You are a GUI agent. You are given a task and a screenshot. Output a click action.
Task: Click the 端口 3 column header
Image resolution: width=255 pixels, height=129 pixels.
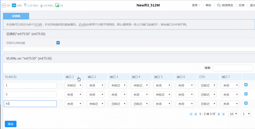click(x=119, y=77)
